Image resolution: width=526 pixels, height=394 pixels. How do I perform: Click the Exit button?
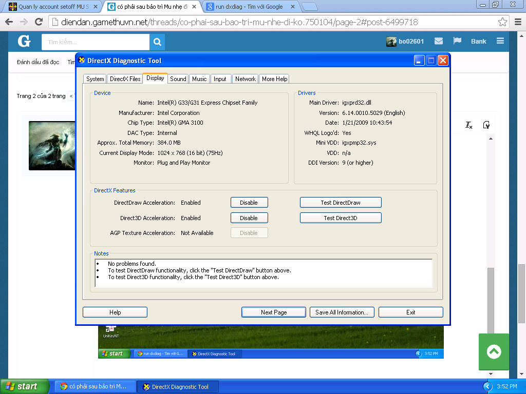[x=410, y=312]
